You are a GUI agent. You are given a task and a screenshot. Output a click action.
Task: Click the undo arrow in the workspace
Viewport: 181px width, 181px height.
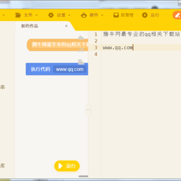pos(81,38)
